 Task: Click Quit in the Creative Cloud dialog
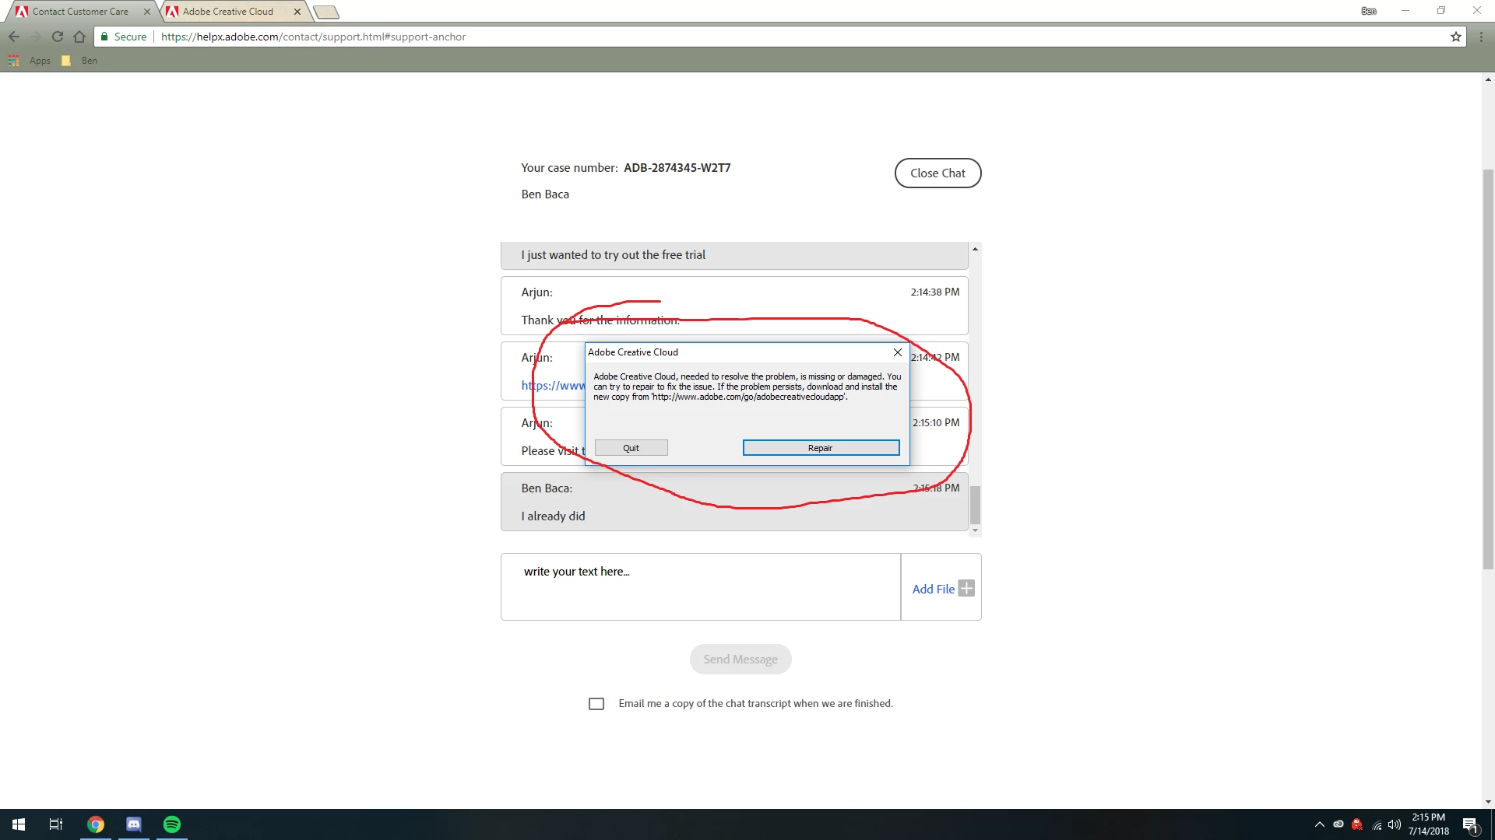point(631,448)
